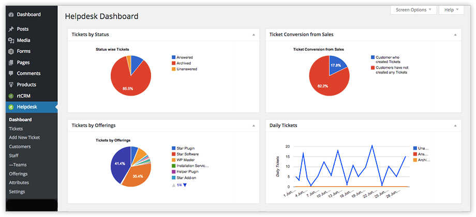Open the Tickets submenu item

point(16,129)
